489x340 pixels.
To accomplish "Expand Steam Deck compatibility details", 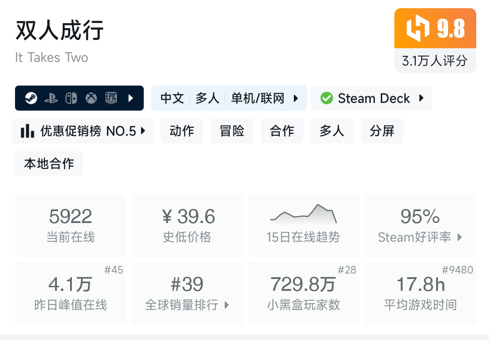I will 421,98.
